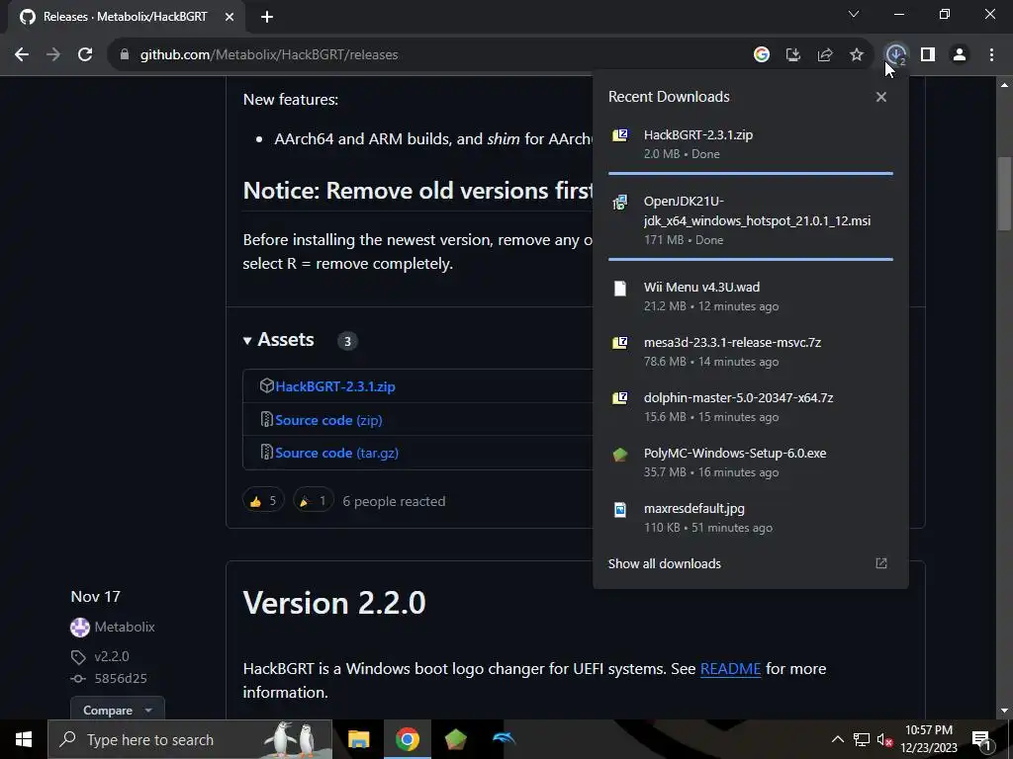
Task: Open maxresdefault.jpg download entry
Action: coord(750,518)
